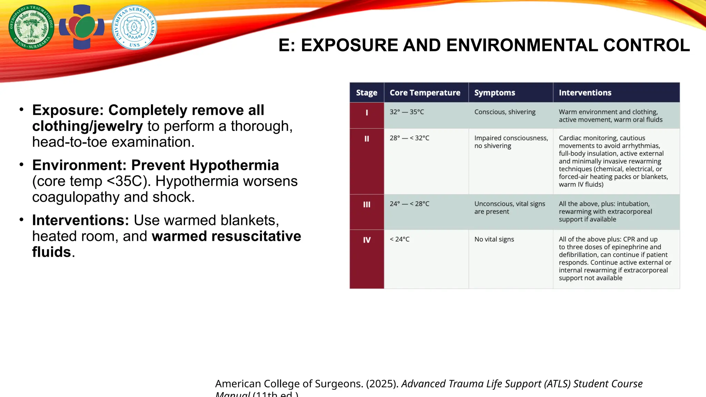The height and width of the screenshot is (397, 706).
Task: Click the Interventions column header
Action: click(585, 93)
